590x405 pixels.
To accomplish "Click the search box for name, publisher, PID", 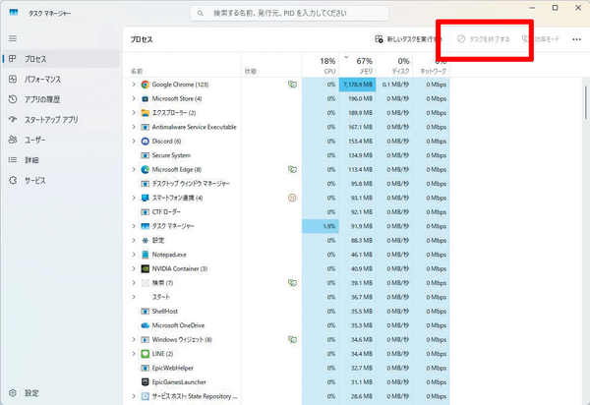I will (289, 13).
